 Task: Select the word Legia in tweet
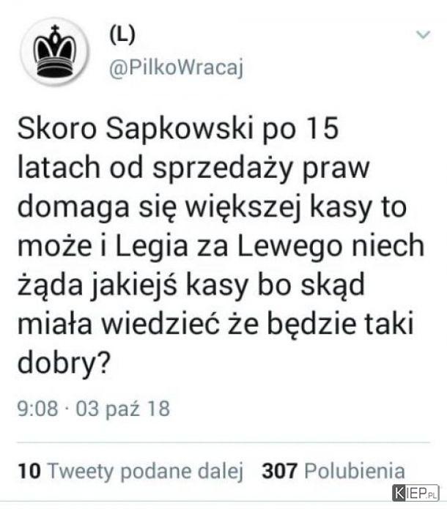click(152, 246)
